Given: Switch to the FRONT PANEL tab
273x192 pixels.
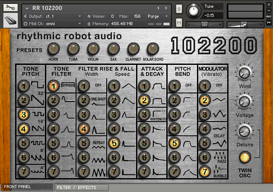Looking at the screenshot, I should (x=27, y=188).
